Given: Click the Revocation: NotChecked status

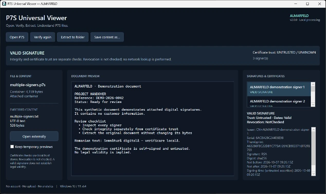Looking at the screenshot, I should tap(265, 122).
